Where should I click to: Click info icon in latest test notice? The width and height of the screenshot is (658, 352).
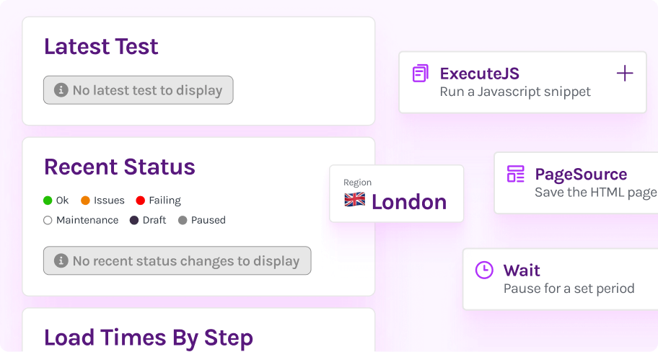click(x=61, y=90)
